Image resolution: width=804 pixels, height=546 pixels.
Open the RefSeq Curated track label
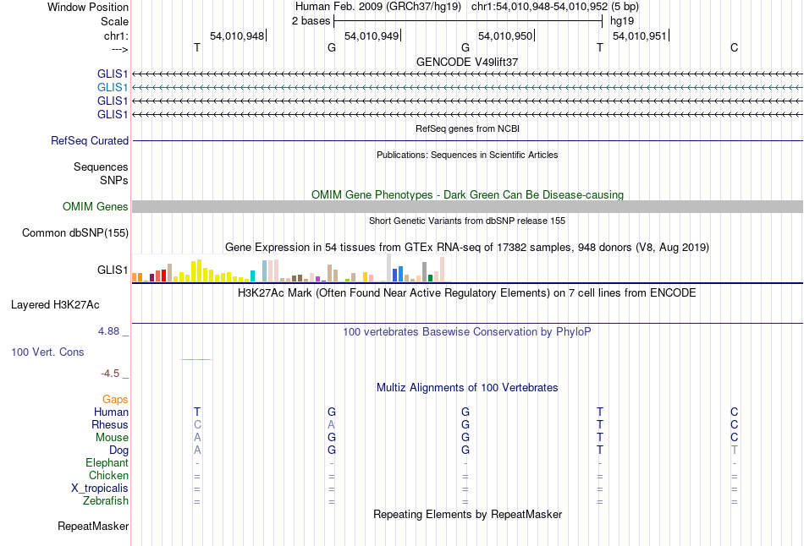pyautogui.click(x=89, y=141)
